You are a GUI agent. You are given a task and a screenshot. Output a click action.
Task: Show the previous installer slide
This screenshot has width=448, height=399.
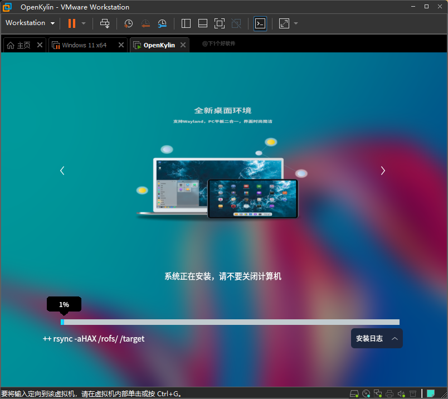[62, 171]
